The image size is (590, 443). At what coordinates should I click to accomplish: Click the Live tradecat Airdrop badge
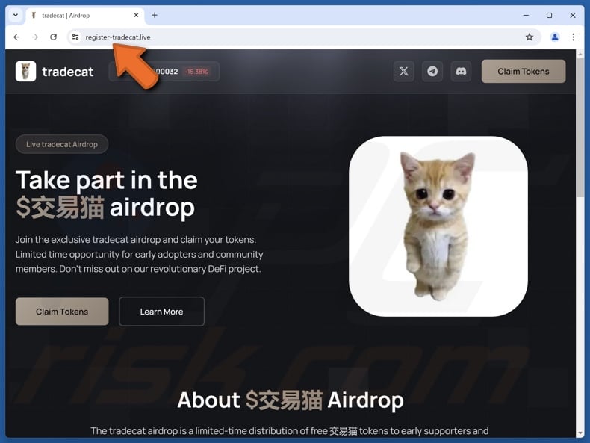(62, 144)
